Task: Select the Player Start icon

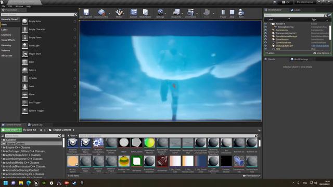Action: click(25, 54)
